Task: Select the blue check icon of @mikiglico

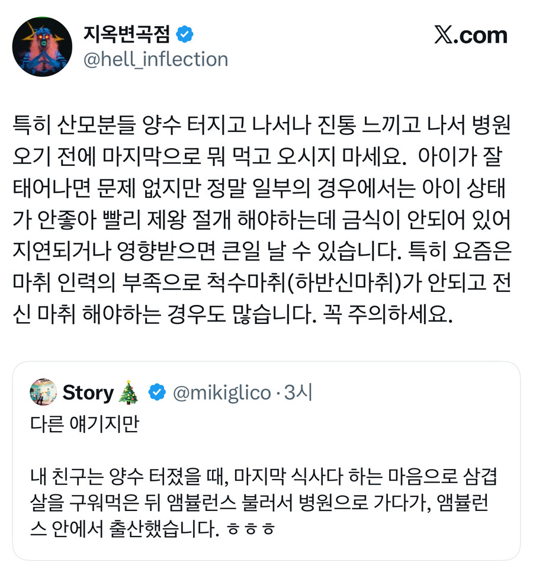Action: pyautogui.click(x=156, y=393)
